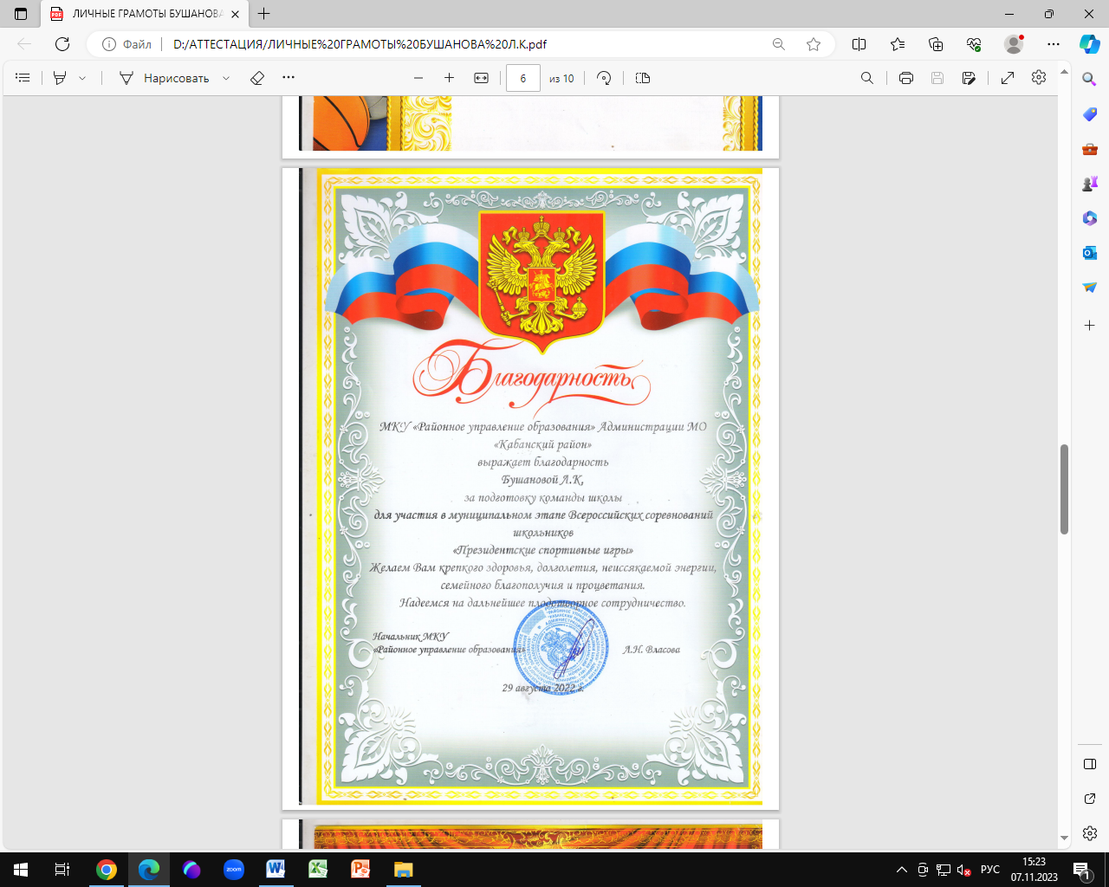Image resolution: width=1109 pixels, height=887 pixels.
Task: Zoom in on the PDF with plus
Action: tap(449, 78)
